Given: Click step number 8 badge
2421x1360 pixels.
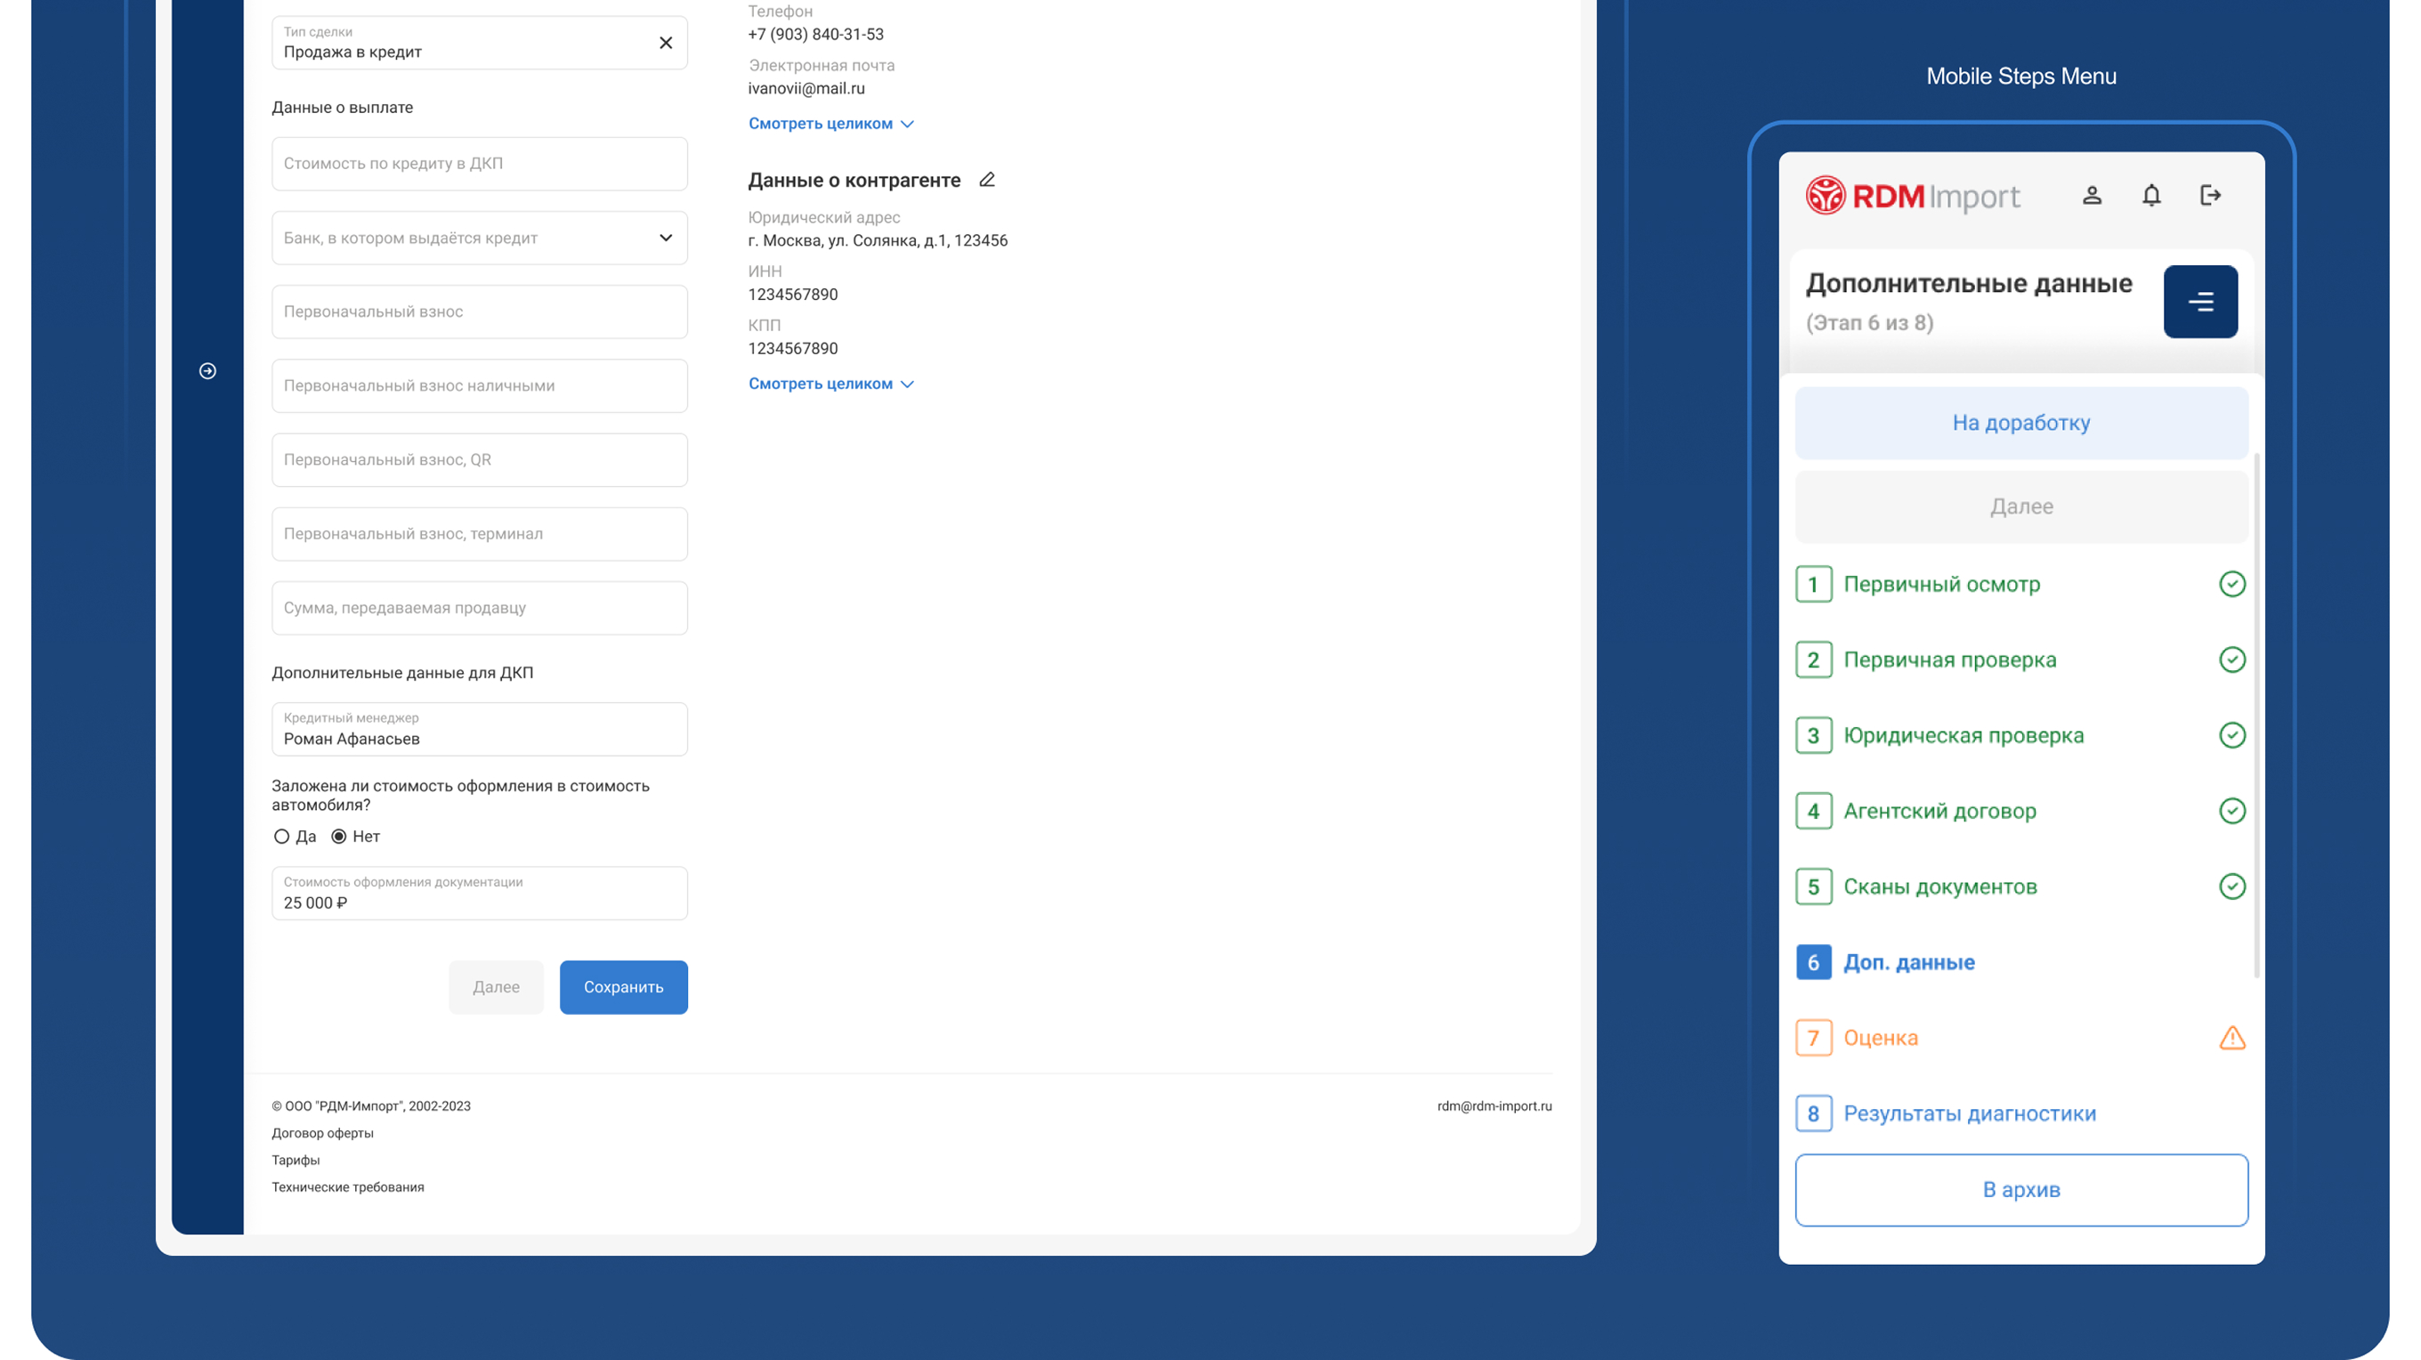Looking at the screenshot, I should click(x=1813, y=1113).
